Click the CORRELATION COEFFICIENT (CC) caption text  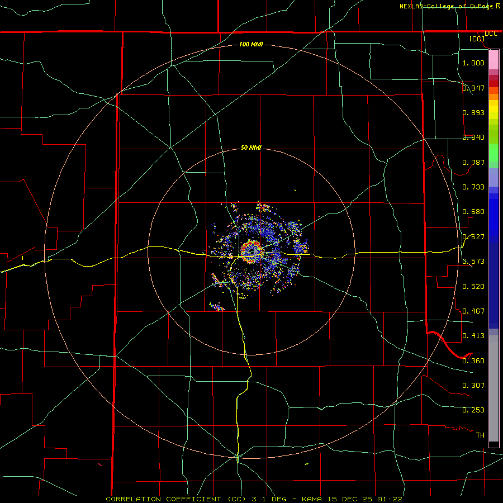[176, 499]
